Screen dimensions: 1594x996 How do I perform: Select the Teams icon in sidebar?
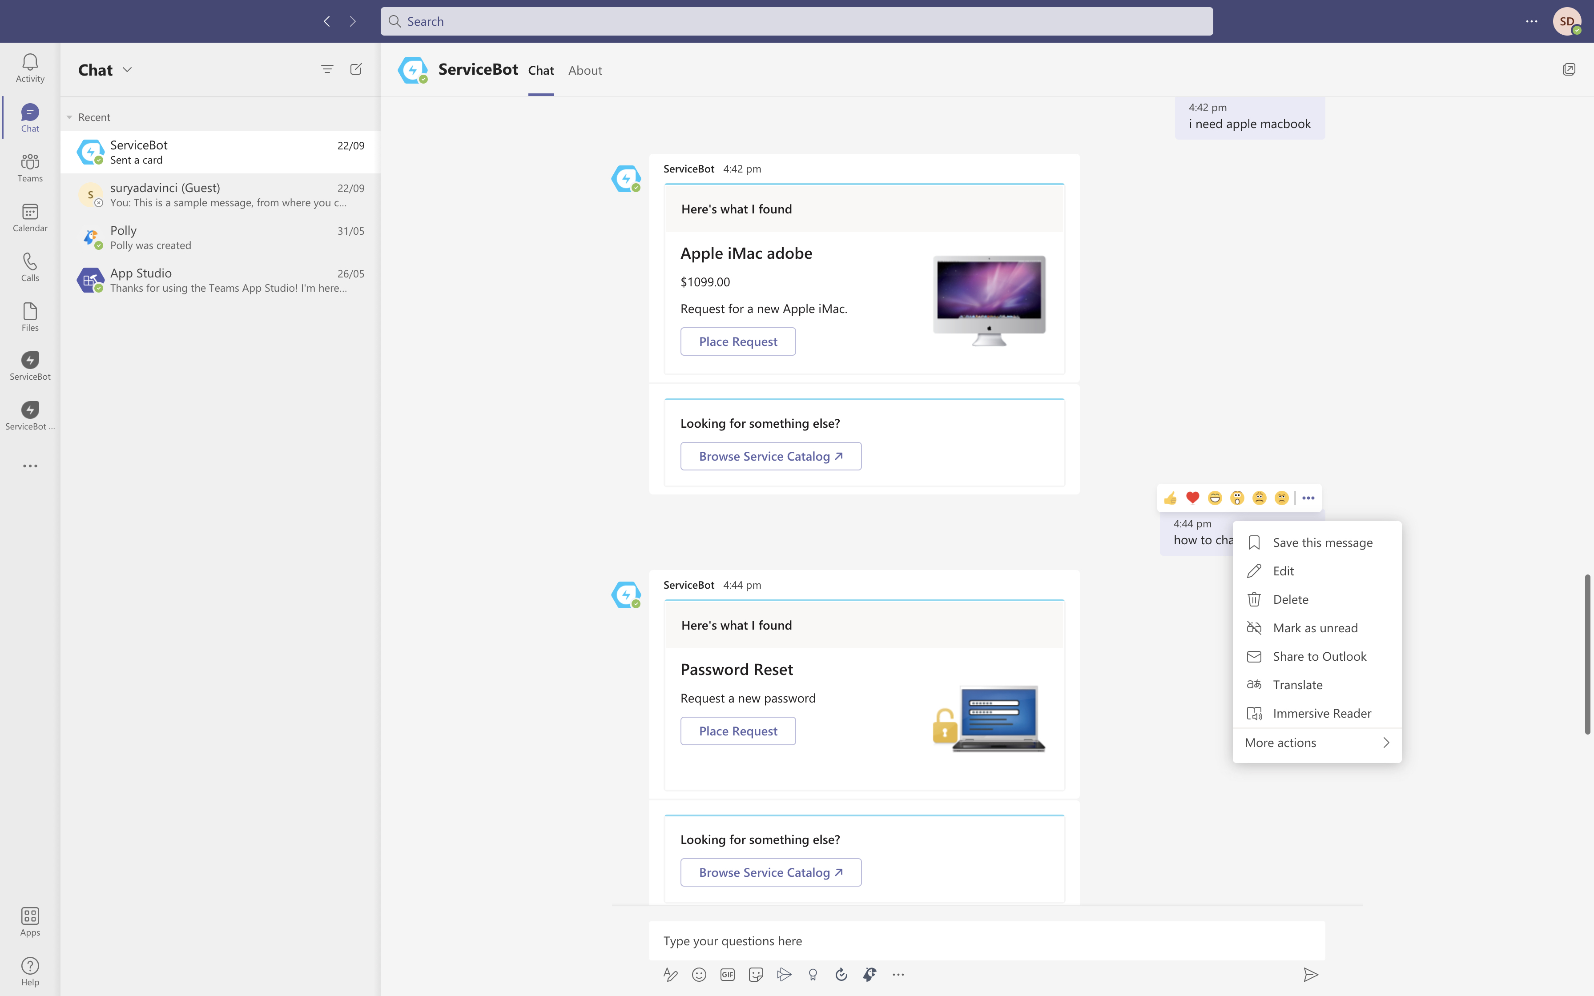tap(30, 167)
